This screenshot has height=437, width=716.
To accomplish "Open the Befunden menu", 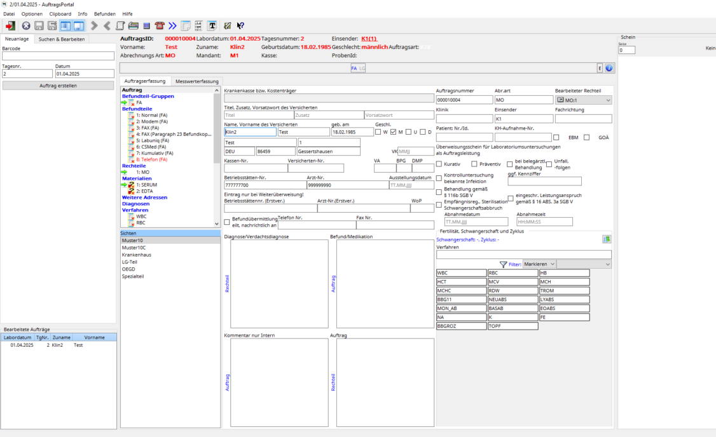I will [x=104, y=13].
